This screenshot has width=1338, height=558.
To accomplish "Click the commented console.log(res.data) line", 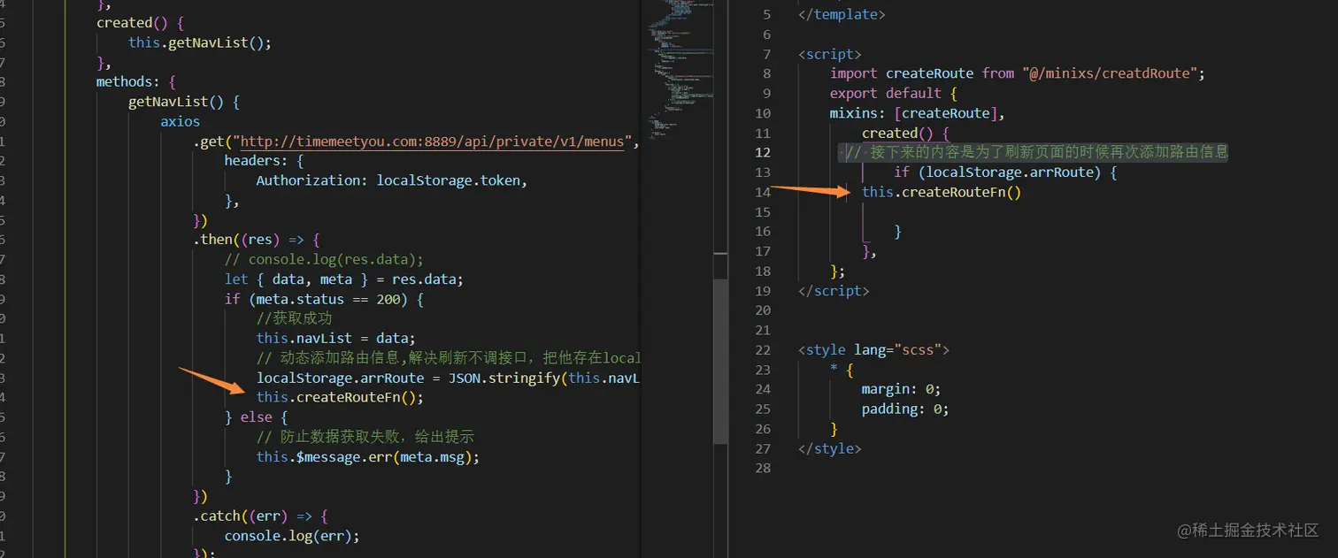I will point(325,259).
